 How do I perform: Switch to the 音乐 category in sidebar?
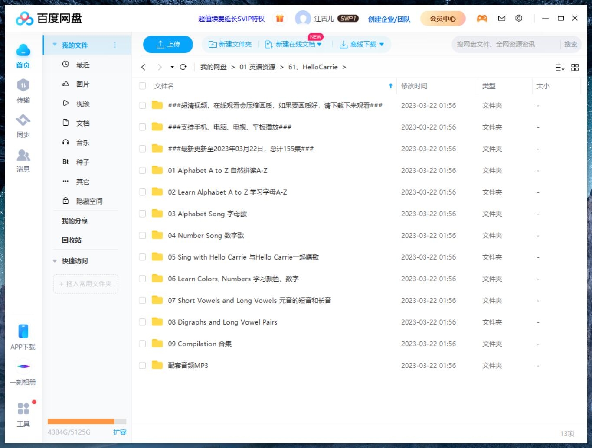82,142
